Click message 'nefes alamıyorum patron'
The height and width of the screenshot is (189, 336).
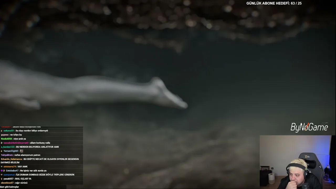[x=27, y=155]
